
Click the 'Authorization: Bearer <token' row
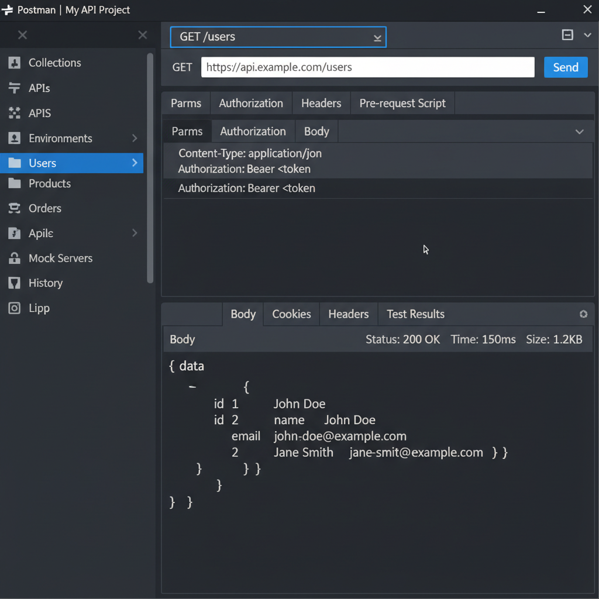(378, 188)
